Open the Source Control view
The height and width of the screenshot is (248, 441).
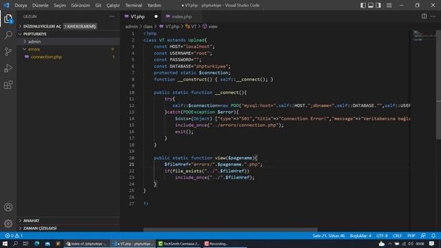coord(8,52)
